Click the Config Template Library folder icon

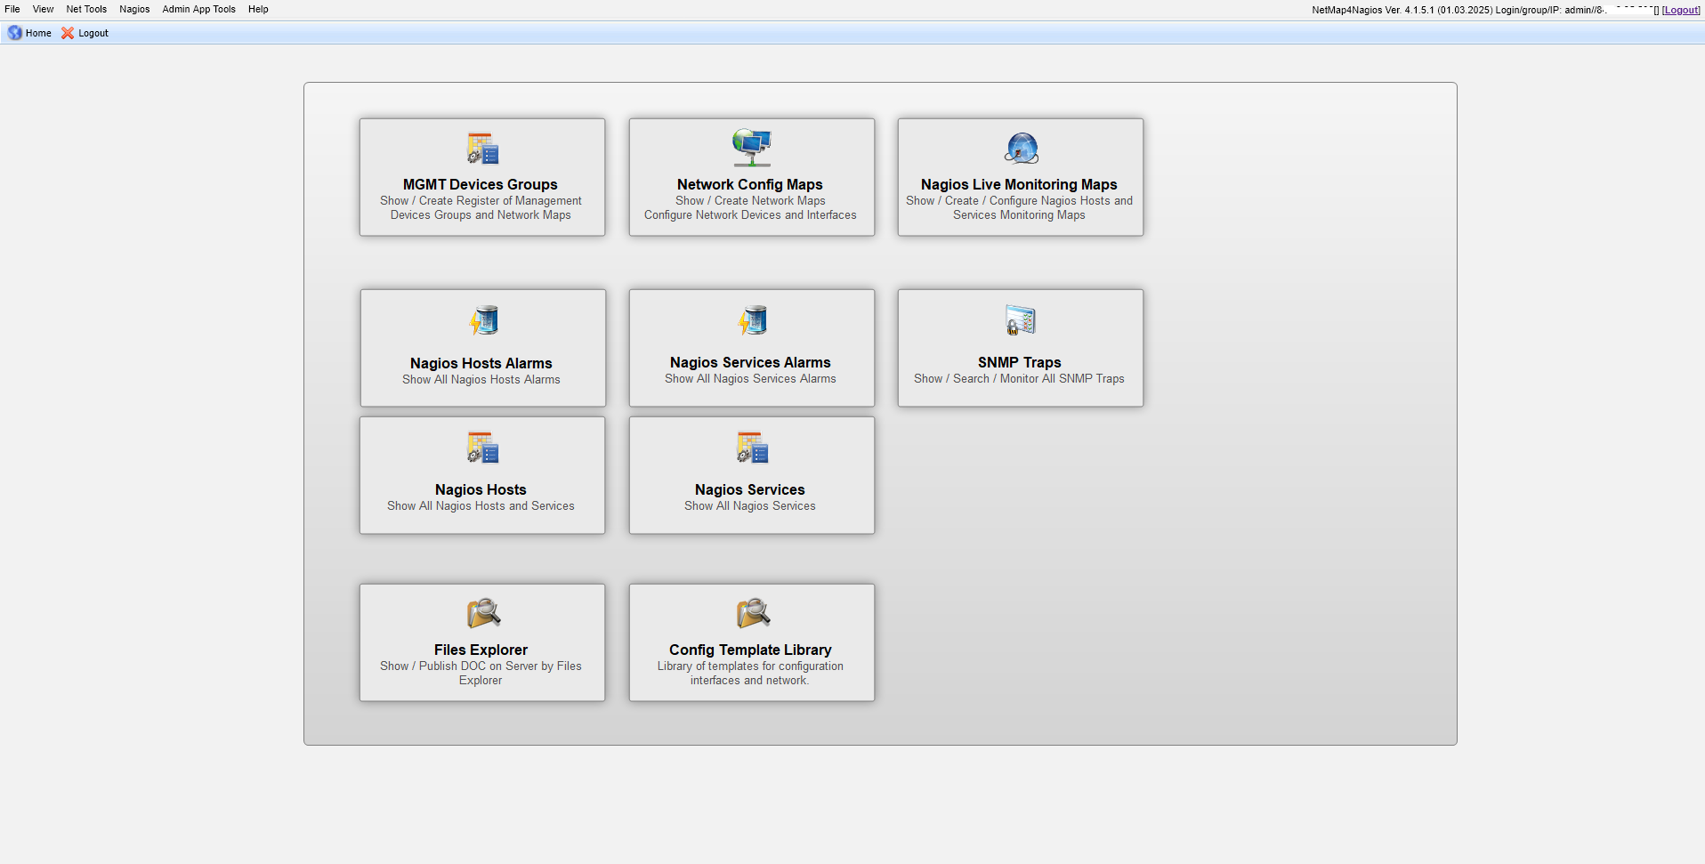752,613
